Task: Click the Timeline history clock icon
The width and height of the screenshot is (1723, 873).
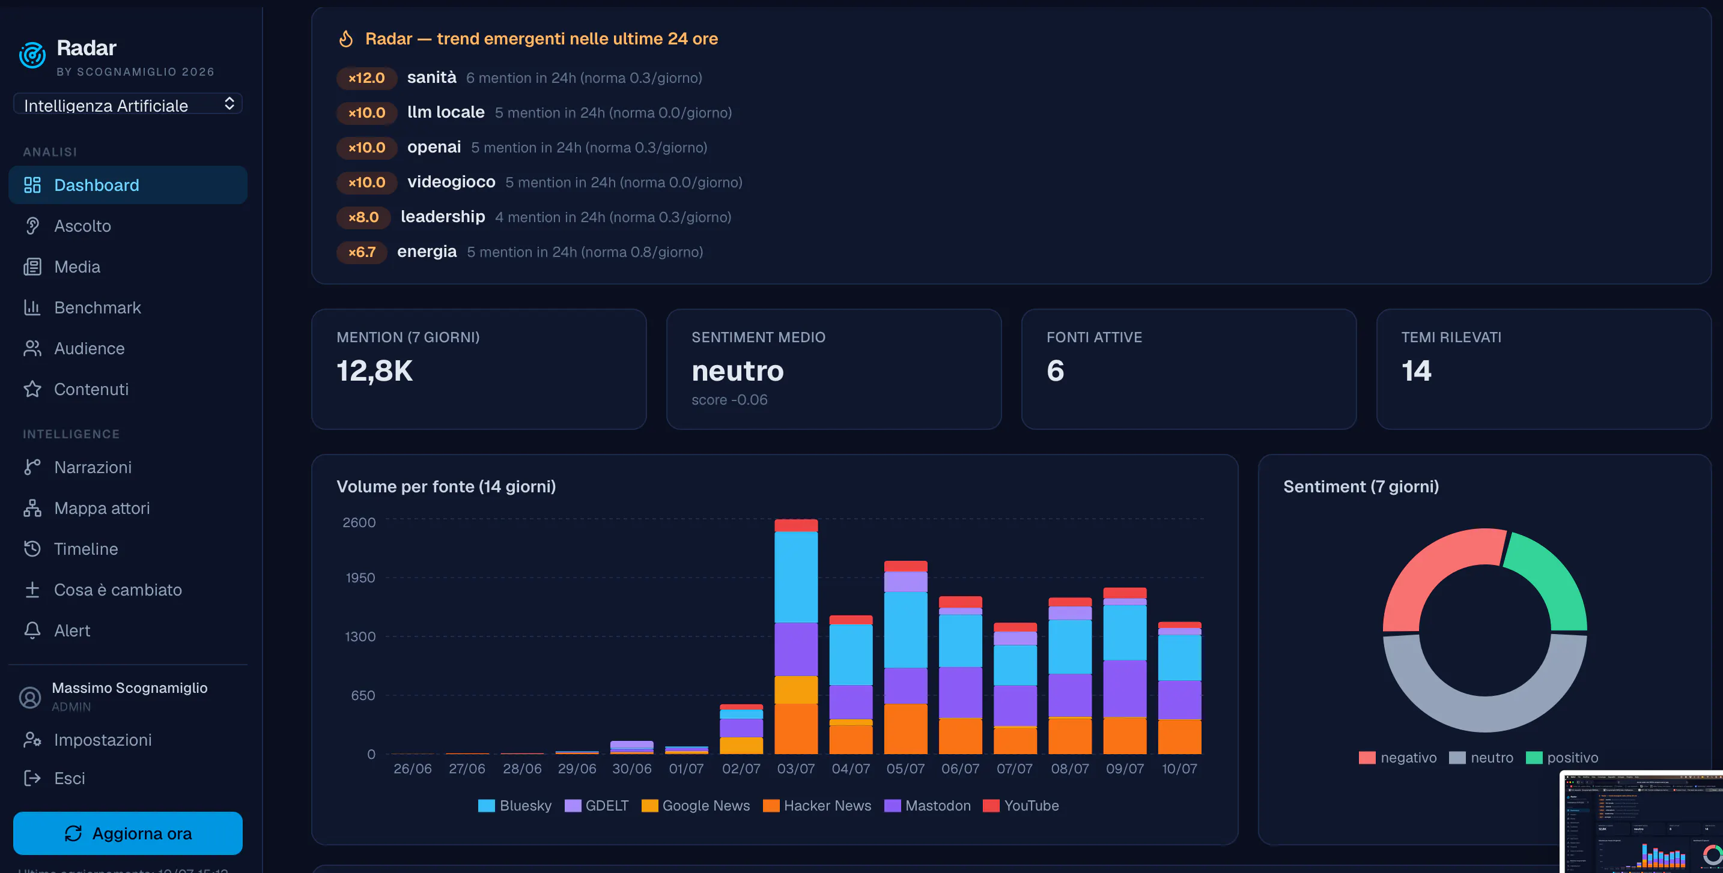Action: (32, 549)
